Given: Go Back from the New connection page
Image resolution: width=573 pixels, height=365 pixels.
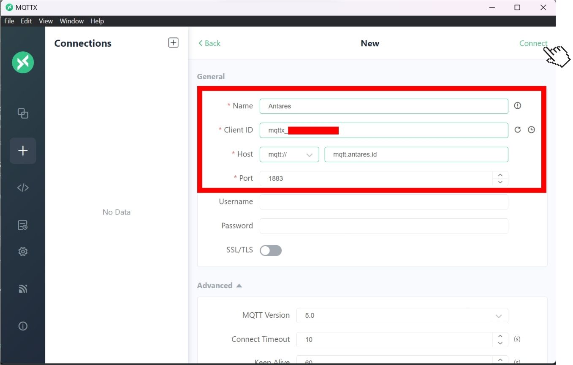Looking at the screenshot, I should pyautogui.click(x=209, y=43).
